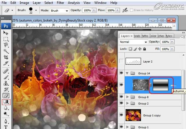186x129 pixels.
Task: Click the Photoshop Ps logo
Action: click(6, 26)
